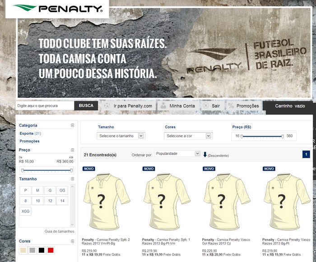
Task: Click the Penalty logo in header
Action: (57, 9)
